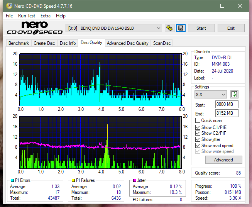The width and height of the screenshot is (252, 207).
Task: Maximize the Nero CD-DVD Speed window
Action: click(x=222, y=6)
